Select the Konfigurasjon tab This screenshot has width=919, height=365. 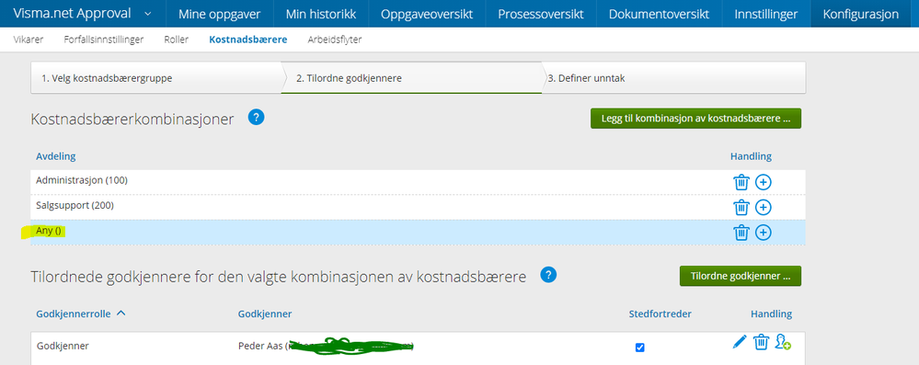[860, 14]
